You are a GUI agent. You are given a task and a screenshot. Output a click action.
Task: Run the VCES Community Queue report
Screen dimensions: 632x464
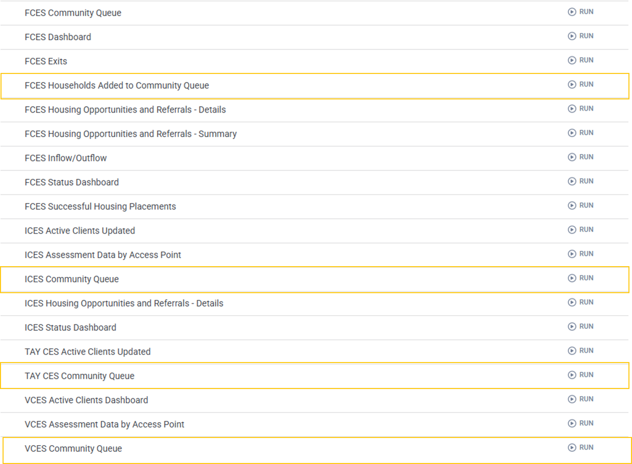pos(581,448)
